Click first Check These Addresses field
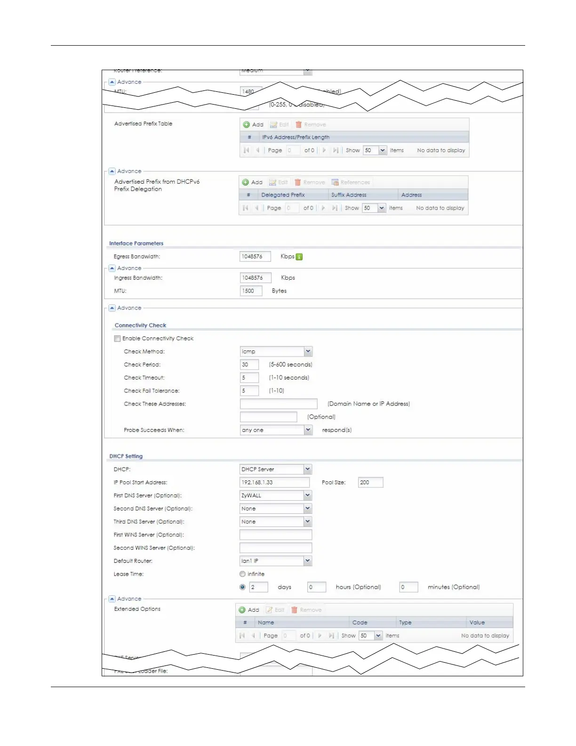 (x=279, y=404)
